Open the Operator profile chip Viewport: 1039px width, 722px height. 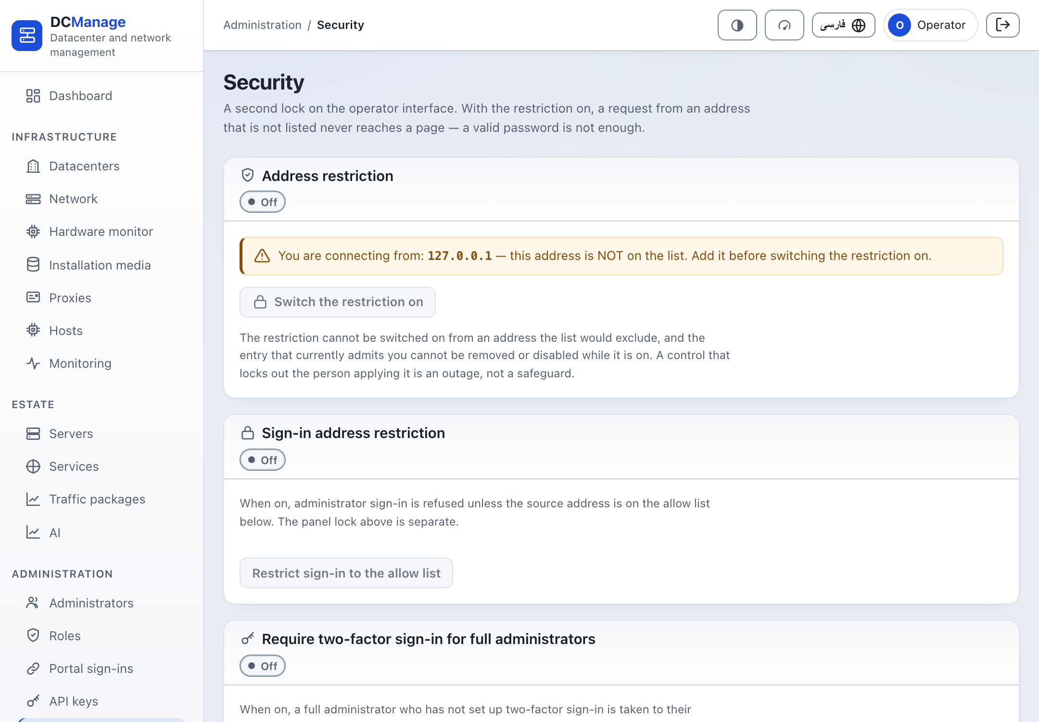[x=930, y=25]
